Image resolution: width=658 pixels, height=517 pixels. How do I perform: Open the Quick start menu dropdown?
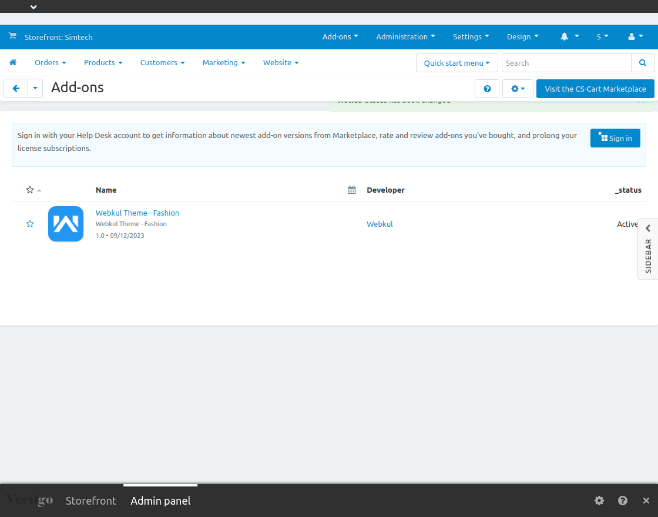tap(456, 63)
